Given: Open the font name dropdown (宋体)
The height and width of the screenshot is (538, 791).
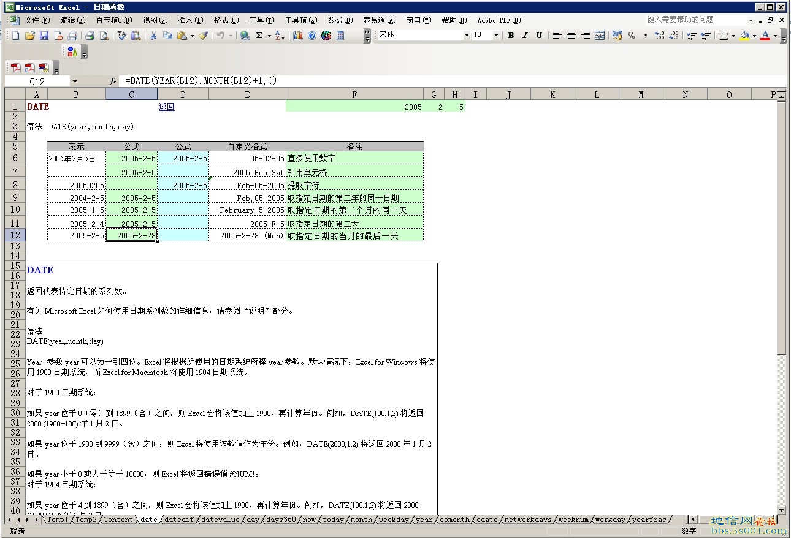Looking at the screenshot, I should 467,36.
